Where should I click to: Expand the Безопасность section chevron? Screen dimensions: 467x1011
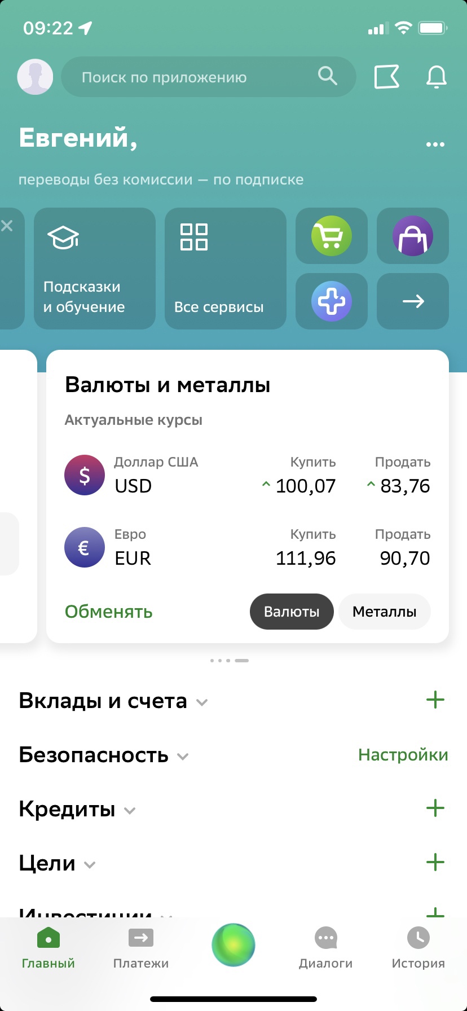(x=183, y=757)
